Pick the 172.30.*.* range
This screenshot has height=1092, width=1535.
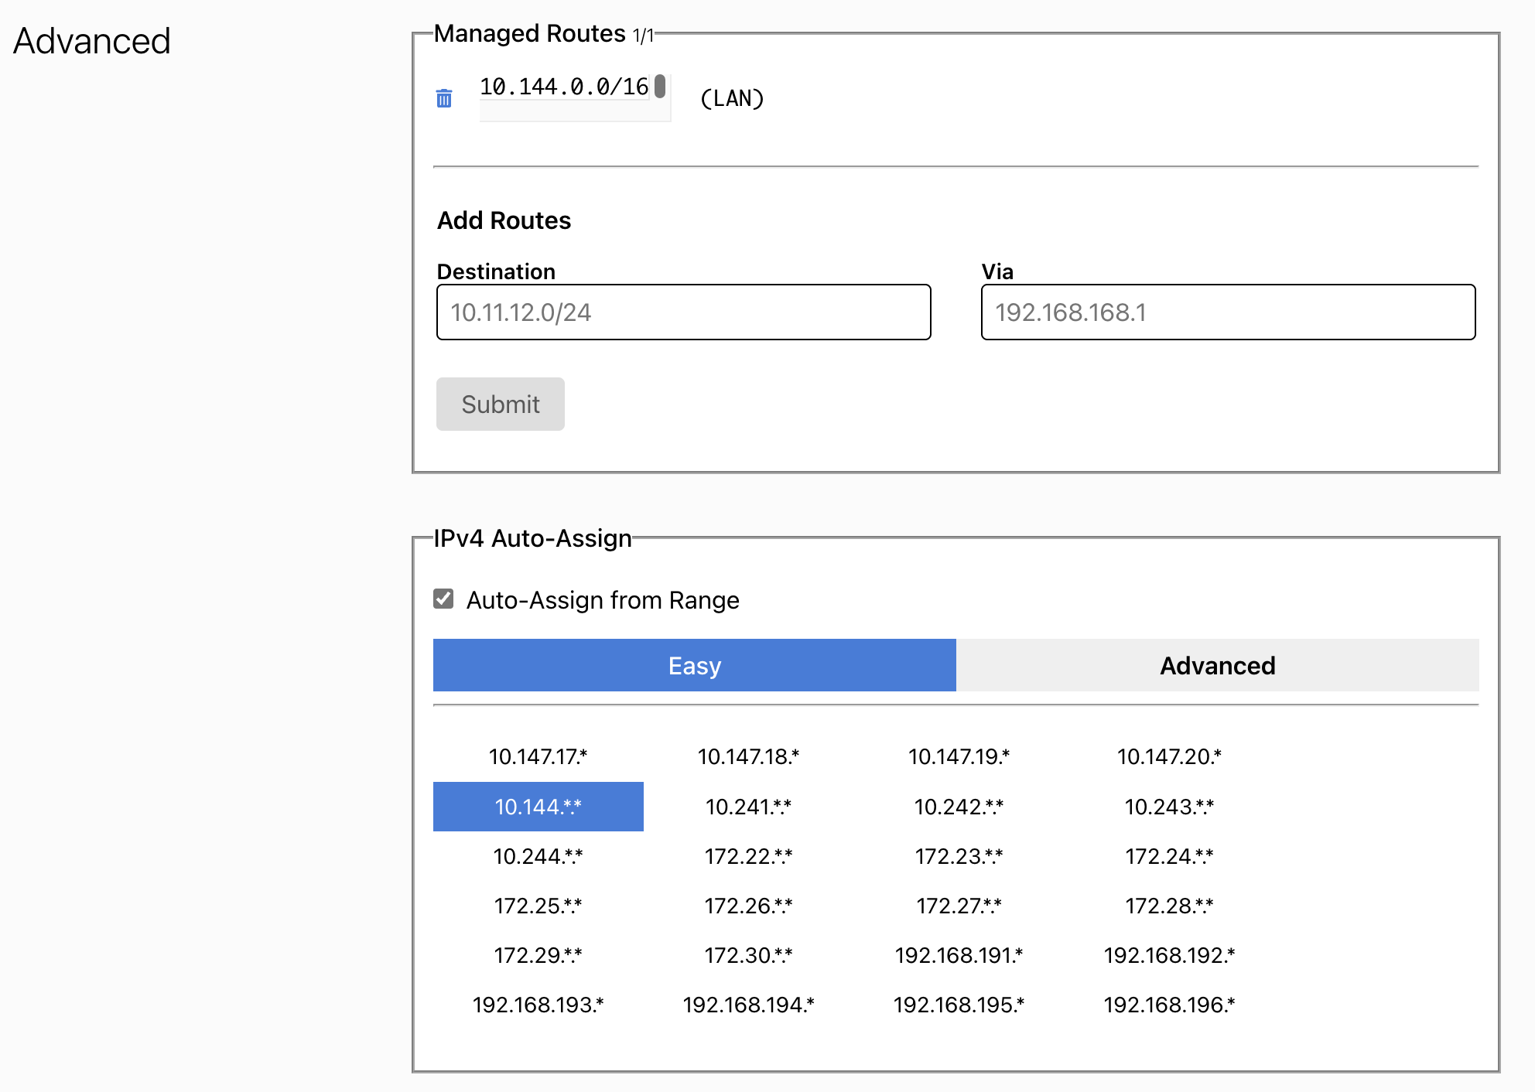(x=748, y=955)
